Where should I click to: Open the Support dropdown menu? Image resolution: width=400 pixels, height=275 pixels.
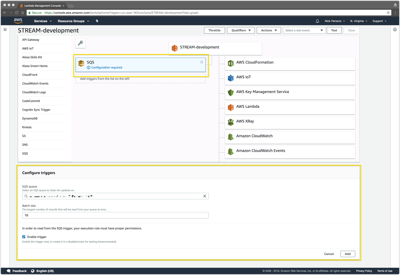click(379, 21)
